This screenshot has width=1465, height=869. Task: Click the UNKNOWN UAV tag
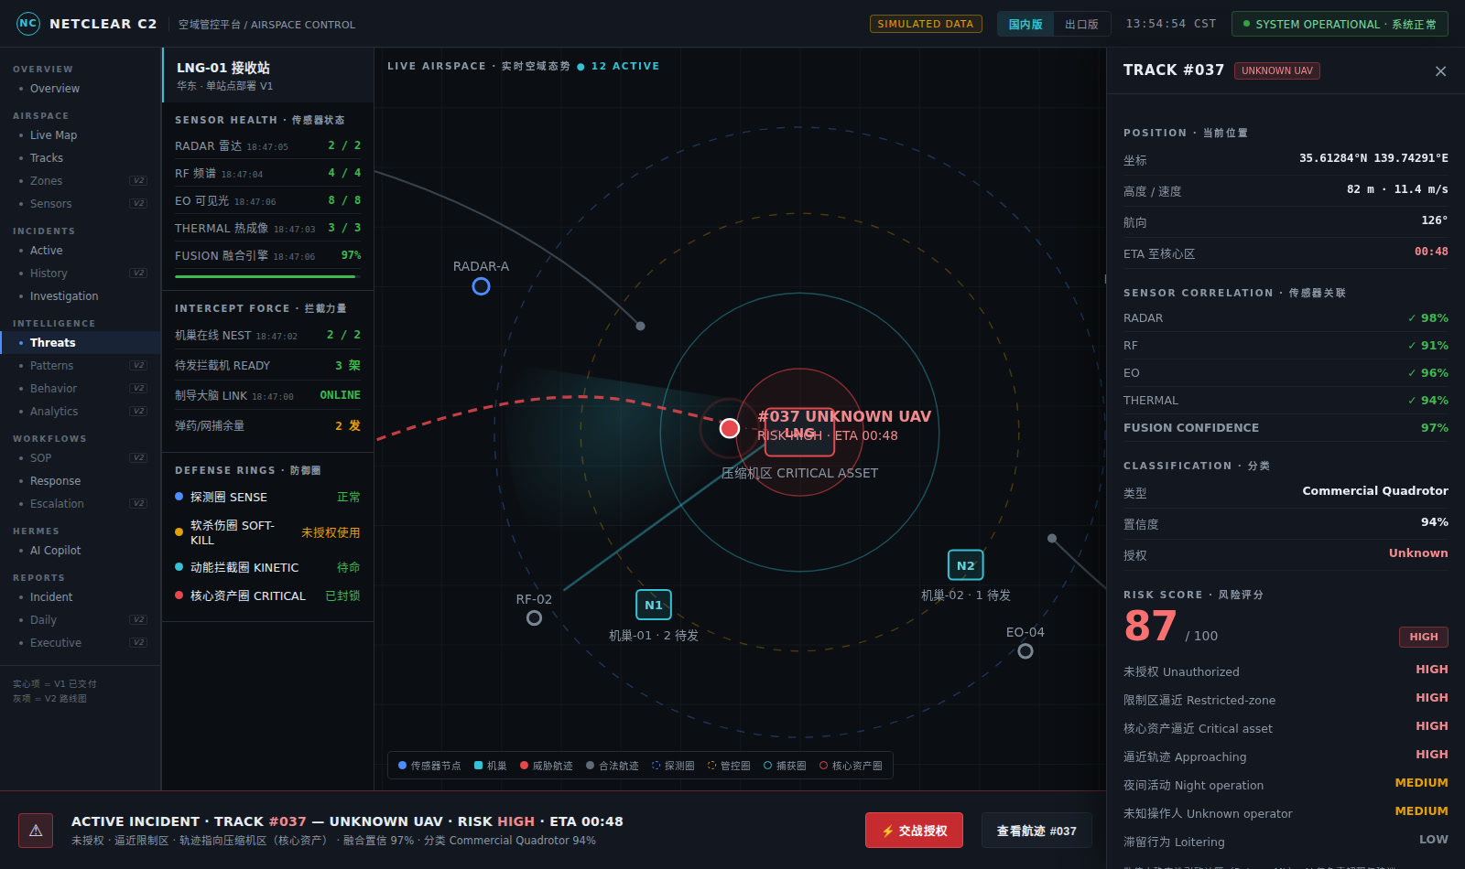click(1277, 70)
